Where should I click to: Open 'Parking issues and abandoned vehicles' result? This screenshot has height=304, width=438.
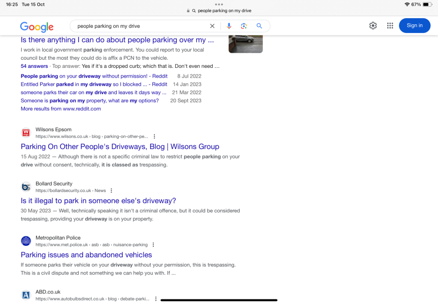(x=86, y=255)
